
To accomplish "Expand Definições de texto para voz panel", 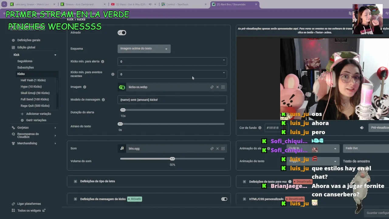I will (x=244, y=182).
